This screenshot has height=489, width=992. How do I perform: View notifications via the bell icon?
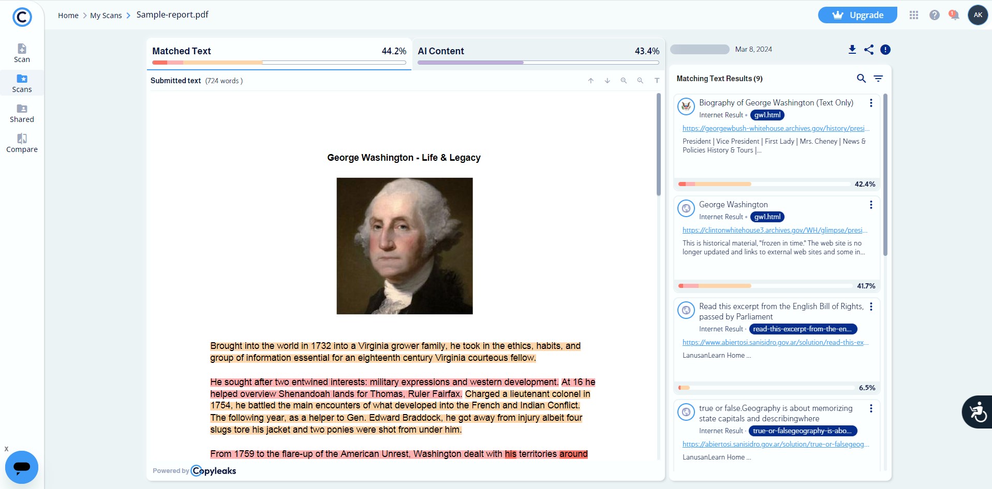tap(954, 15)
